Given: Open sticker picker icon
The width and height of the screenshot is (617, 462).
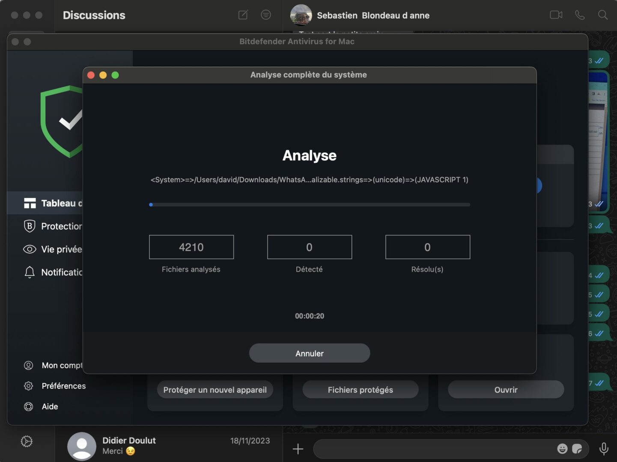Looking at the screenshot, I should pyautogui.click(x=577, y=449).
